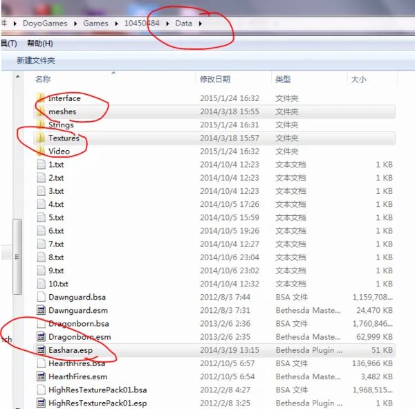
Task: Open the 帮助(H) menu
Action: 40,43
